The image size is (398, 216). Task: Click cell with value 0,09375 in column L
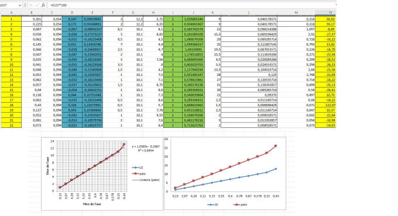click(x=249, y=95)
